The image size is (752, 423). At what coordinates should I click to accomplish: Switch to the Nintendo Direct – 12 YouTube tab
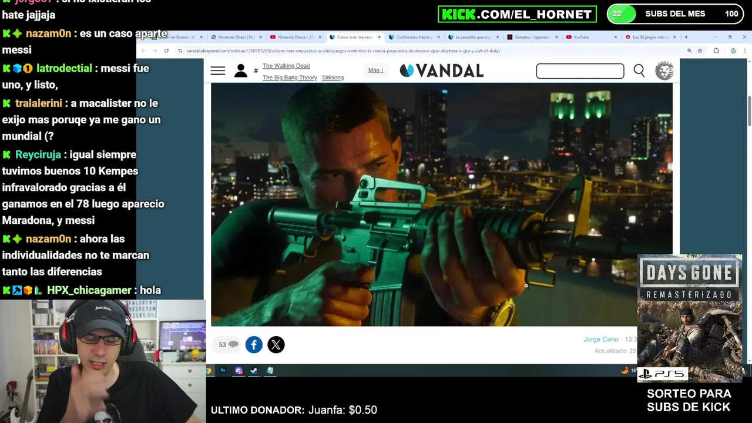pos(296,37)
